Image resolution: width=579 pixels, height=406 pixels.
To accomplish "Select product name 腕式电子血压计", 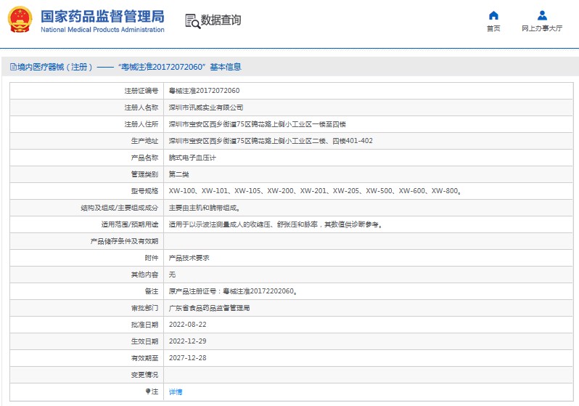I will click(x=192, y=158).
